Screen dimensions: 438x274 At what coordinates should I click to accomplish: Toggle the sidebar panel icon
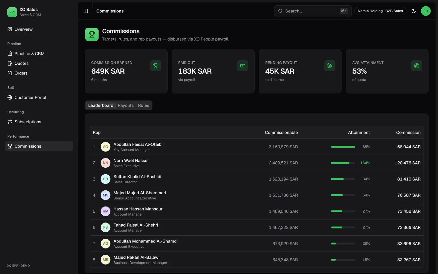[x=86, y=11]
